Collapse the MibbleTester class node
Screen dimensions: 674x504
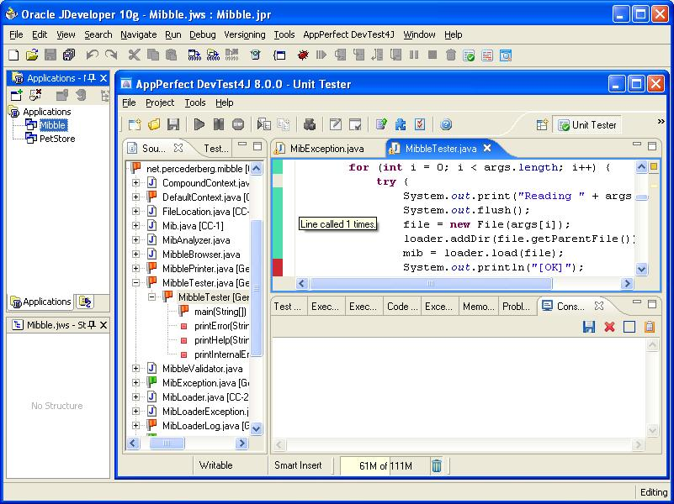(151, 297)
